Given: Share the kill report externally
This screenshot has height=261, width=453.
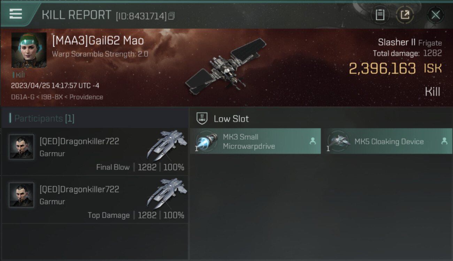Looking at the screenshot, I should [405, 15].
